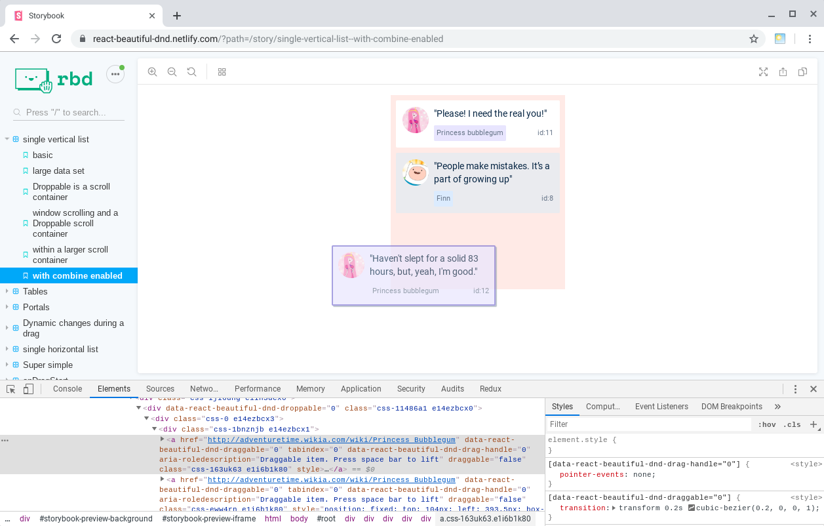
Task: Reset the Storybook preview zoom
Action: tap(191, 72)
